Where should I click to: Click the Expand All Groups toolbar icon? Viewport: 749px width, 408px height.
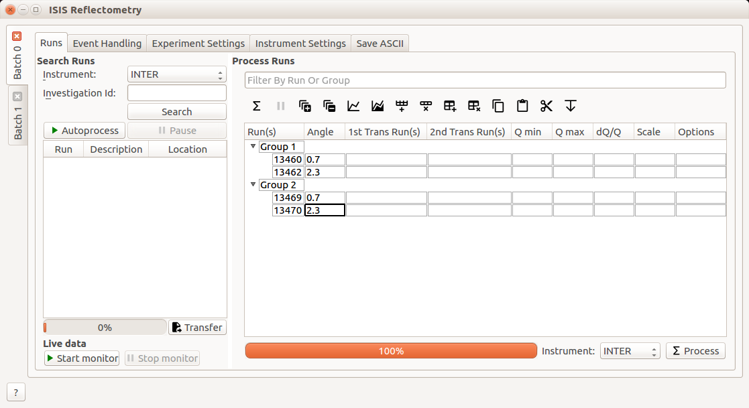coord(305,106)
